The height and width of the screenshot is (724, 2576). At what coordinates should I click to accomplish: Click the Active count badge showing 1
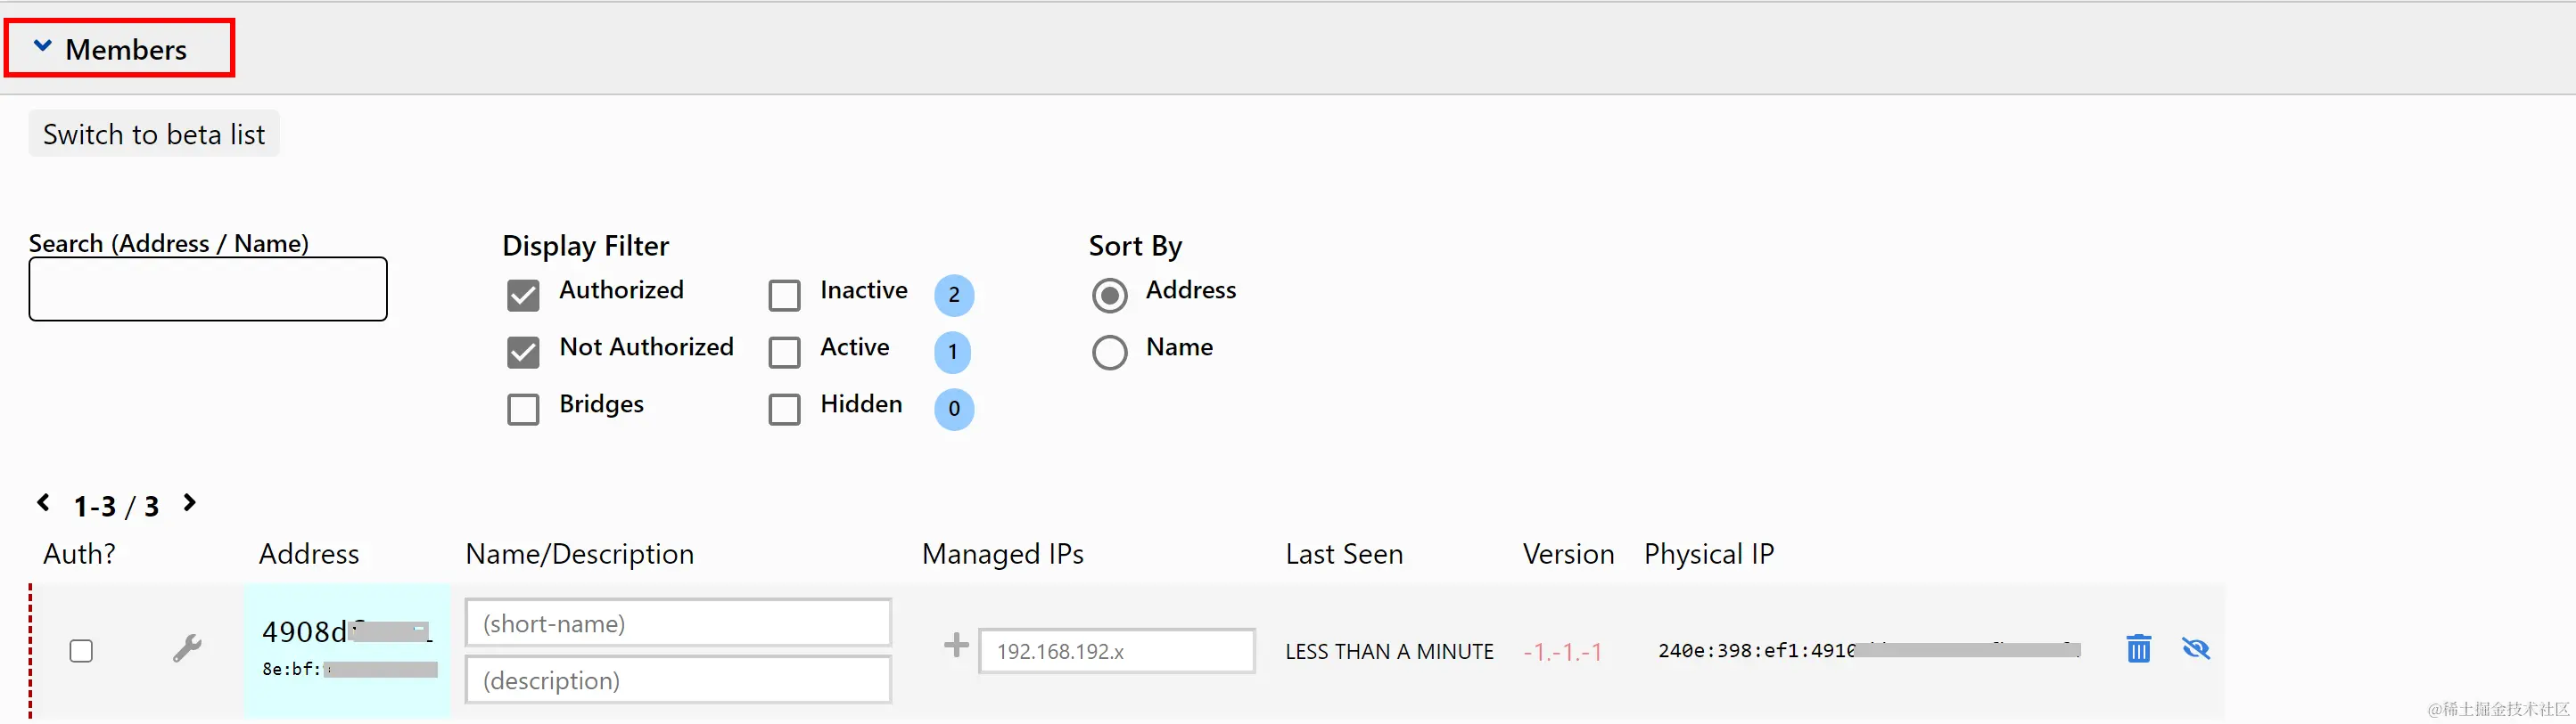click(953, 352)
